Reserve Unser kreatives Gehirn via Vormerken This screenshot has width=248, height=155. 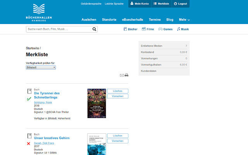pyautogui.click(x=117, y=141)
